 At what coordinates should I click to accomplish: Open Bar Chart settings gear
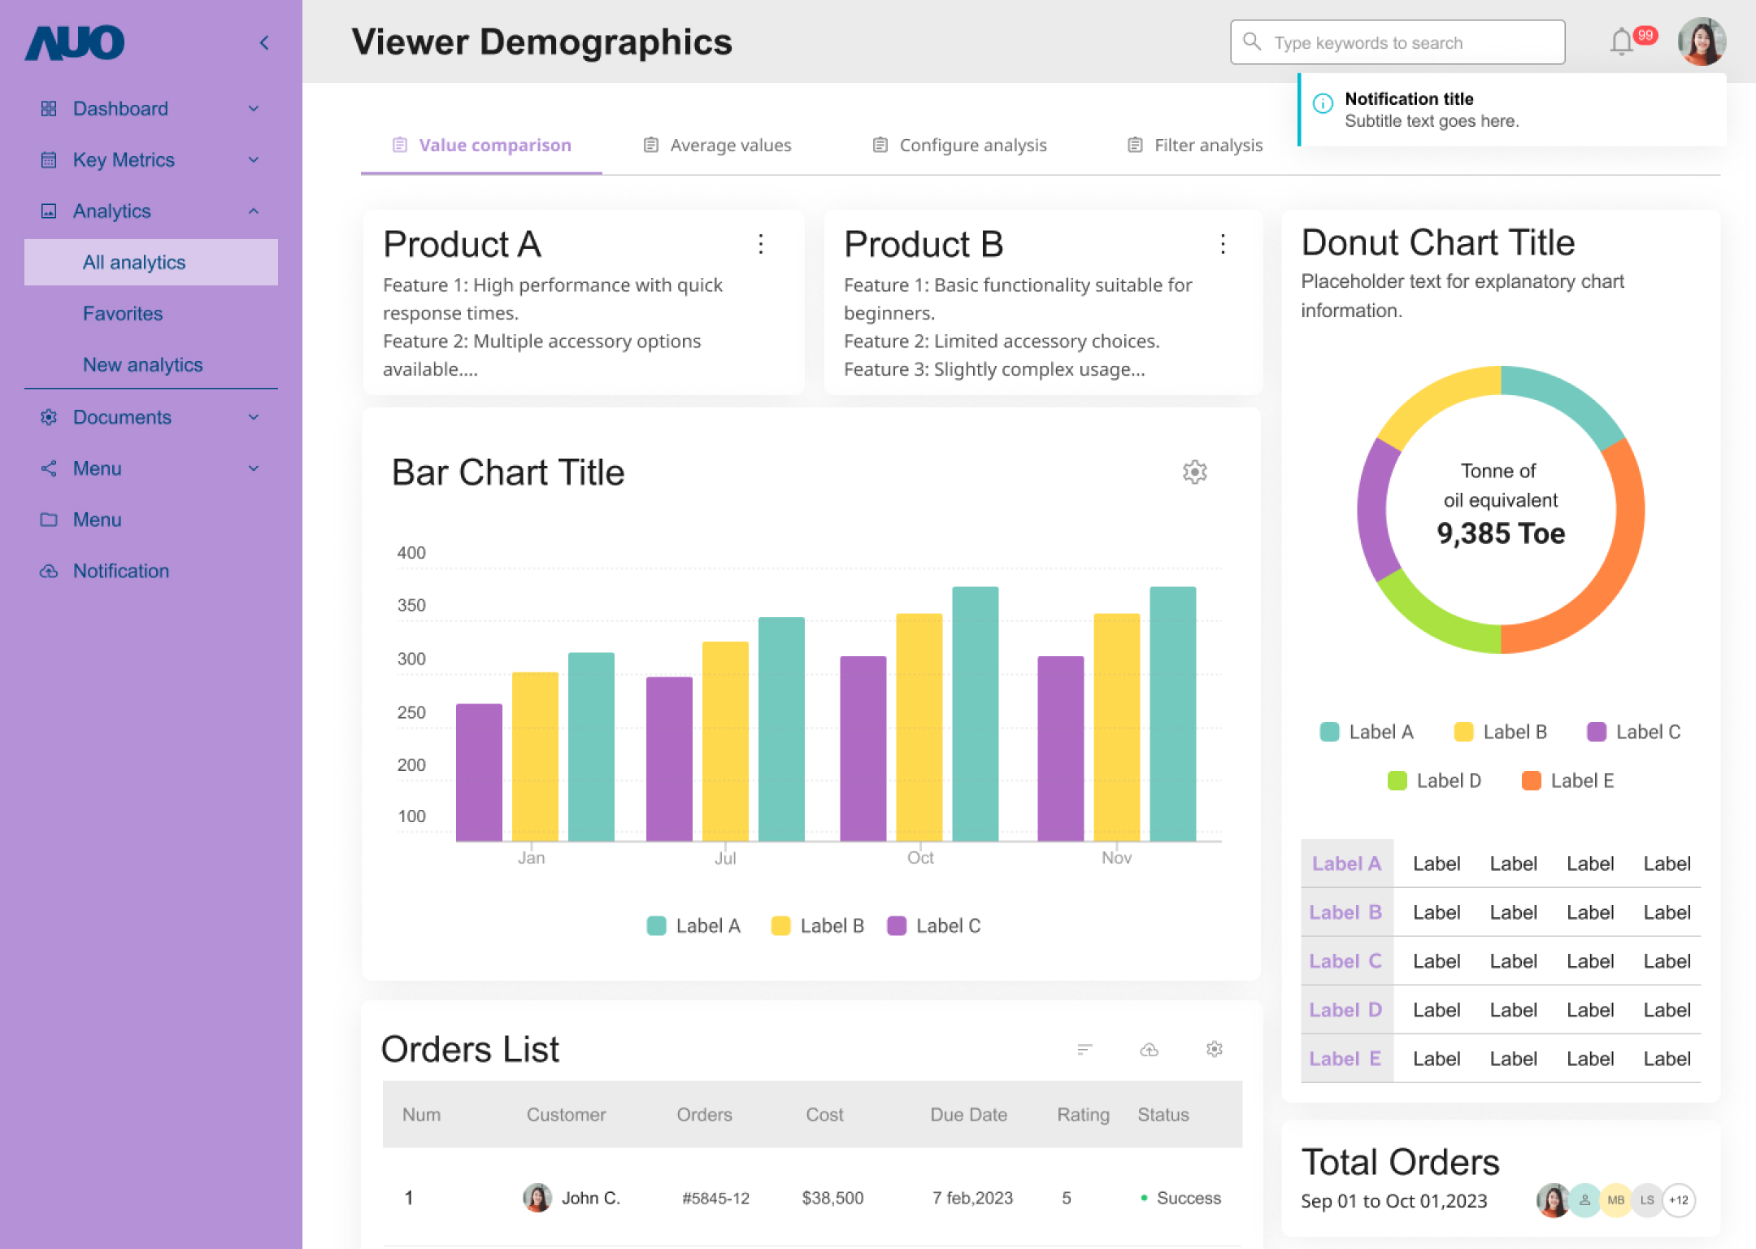(1194, 472)
